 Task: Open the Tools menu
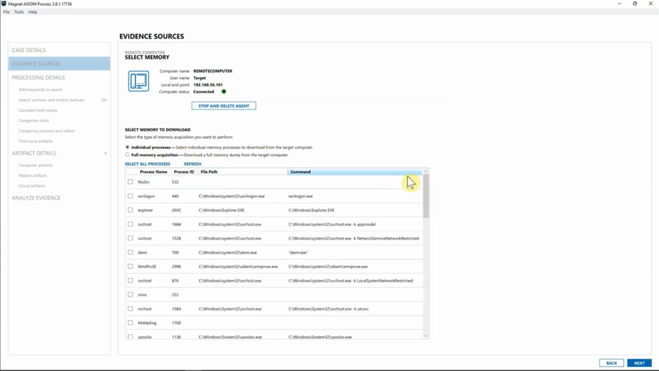coord(19,12)
